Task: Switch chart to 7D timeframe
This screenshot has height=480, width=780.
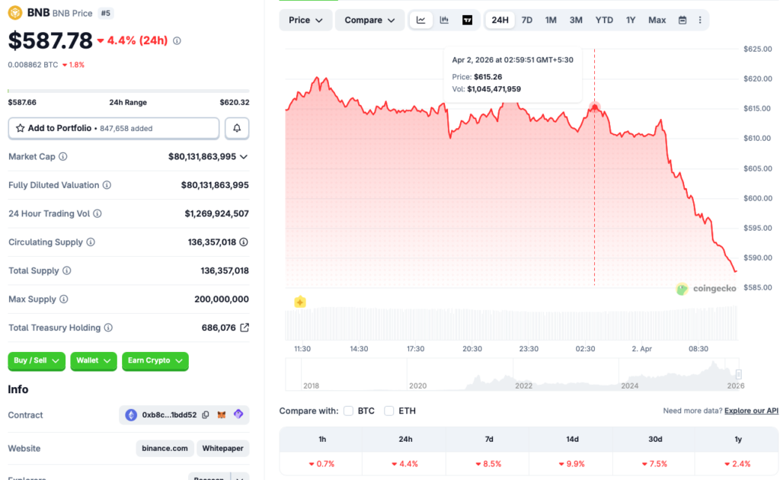Action: [x=526, y=20]
